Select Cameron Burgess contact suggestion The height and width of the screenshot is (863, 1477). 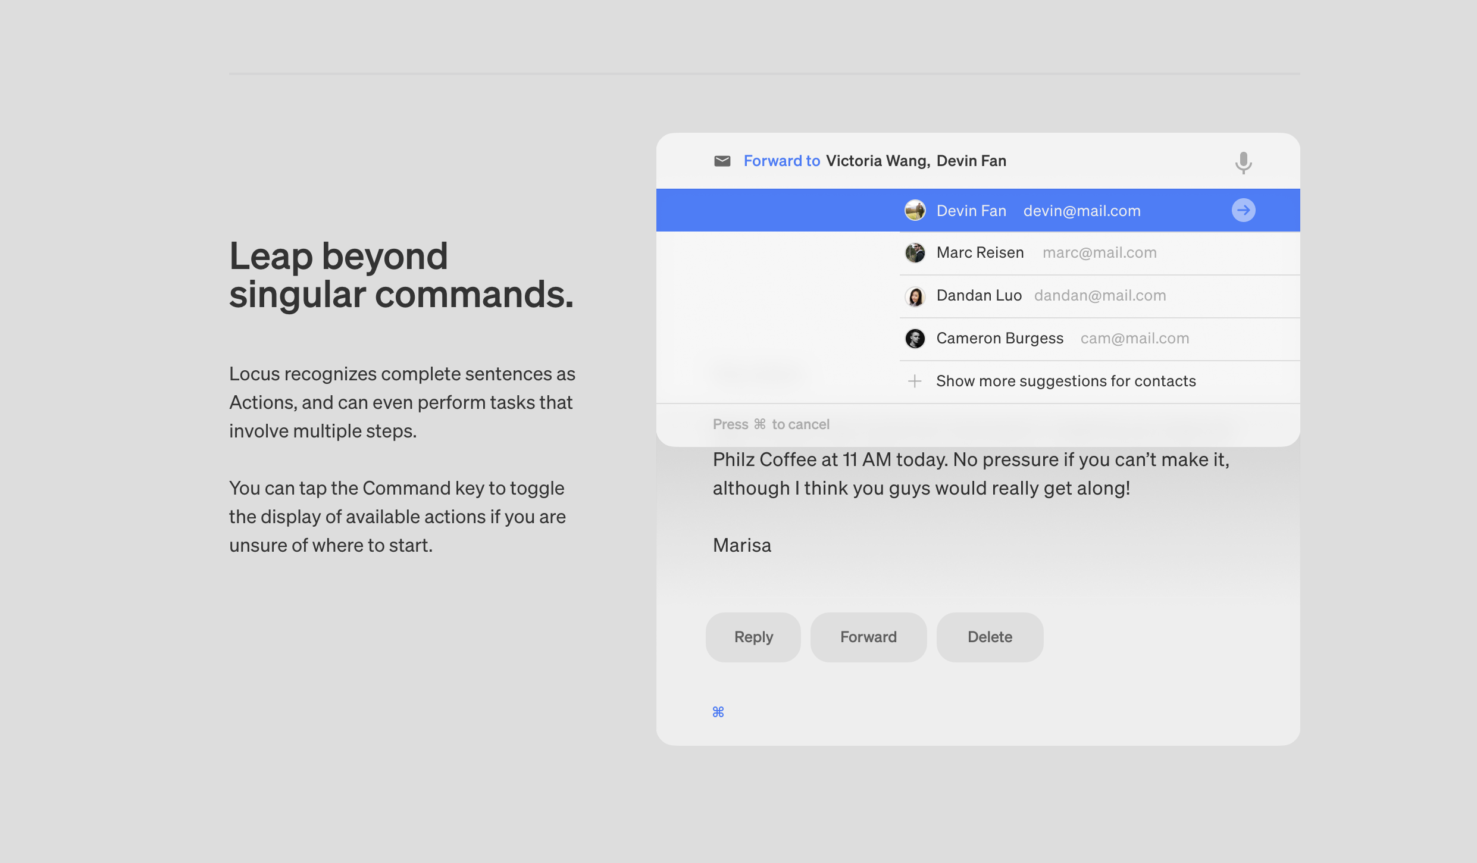click(1099, 339)
